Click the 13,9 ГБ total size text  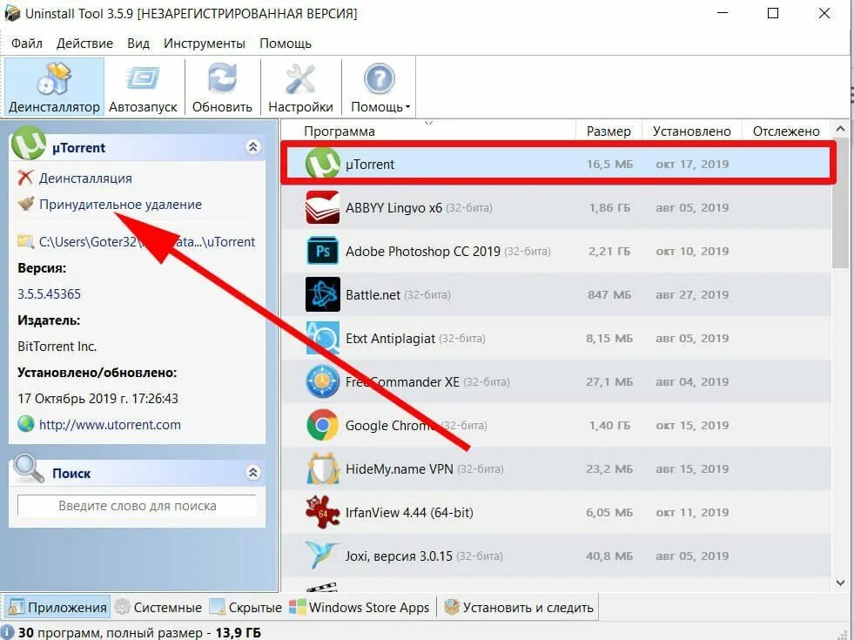pos(238,632)
